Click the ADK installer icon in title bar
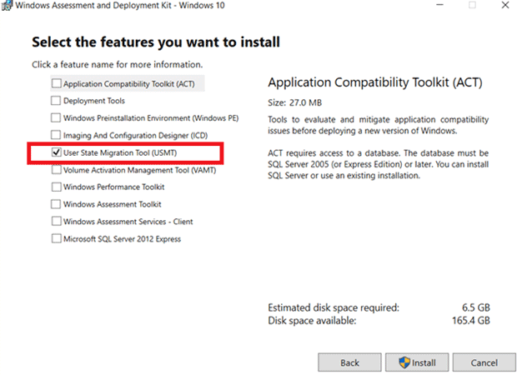This screenshot has width=517, height=375. (7, 5)
